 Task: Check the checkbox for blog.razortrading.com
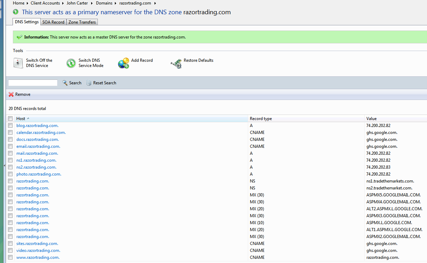10,125
